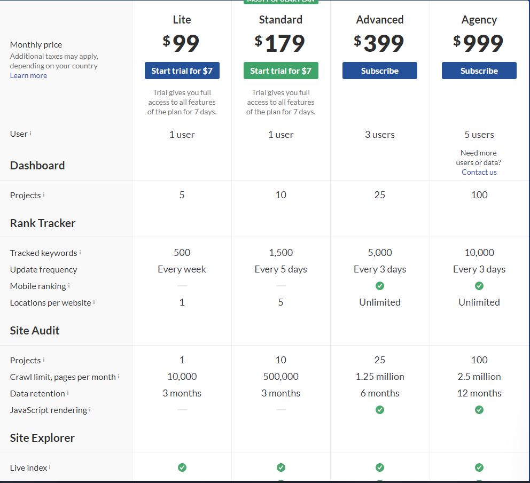Click Live index info icon
The width and height of the screenshot is (530, 483).
coord(50,467)
